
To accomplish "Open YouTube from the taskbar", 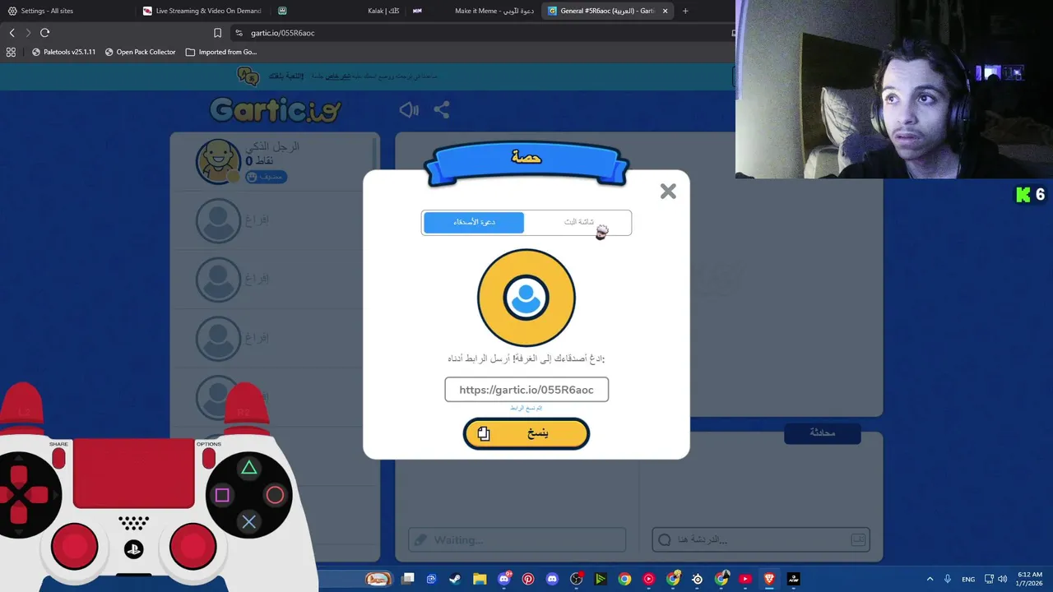I will pyautogui.click(x=745, y=579).
